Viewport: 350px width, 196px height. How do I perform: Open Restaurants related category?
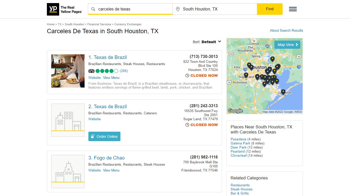click(240, 185)
